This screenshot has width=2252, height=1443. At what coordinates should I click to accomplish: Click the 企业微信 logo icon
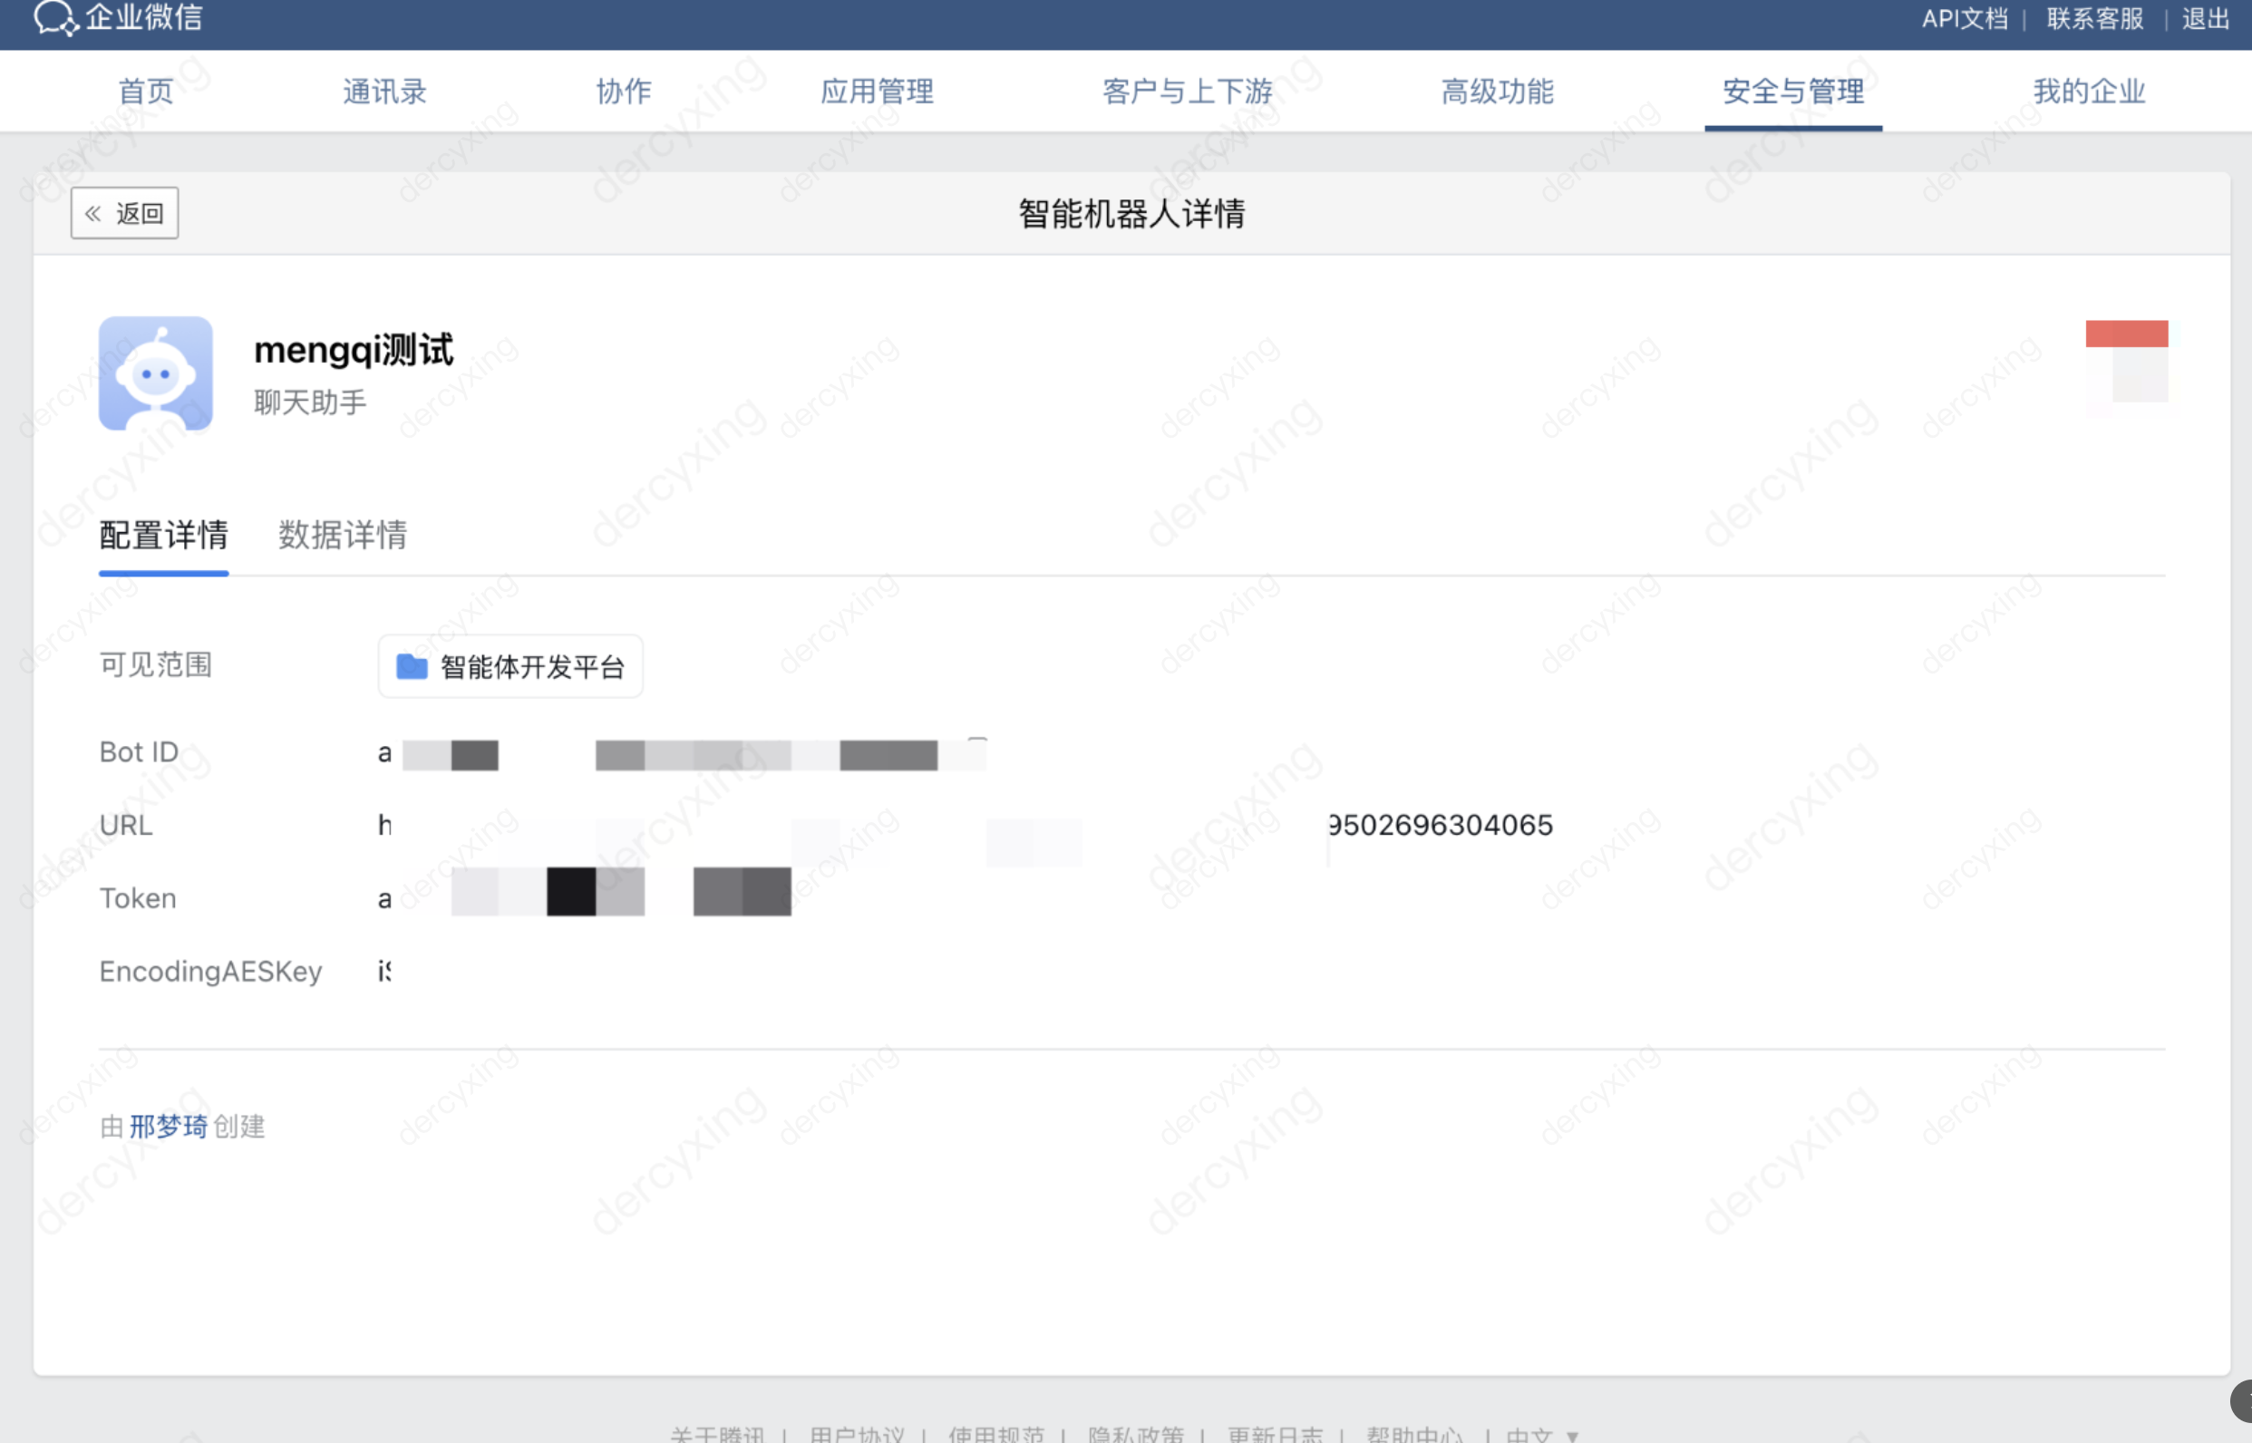coord(54,17)
